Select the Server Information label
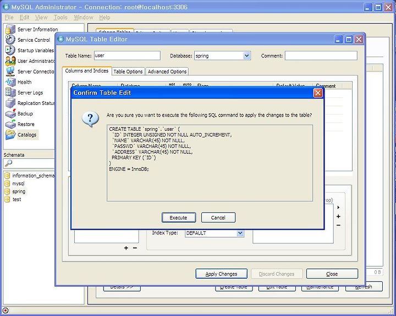Image resolution: width=396 pixels, height=316 pixels. pos(37,29)
